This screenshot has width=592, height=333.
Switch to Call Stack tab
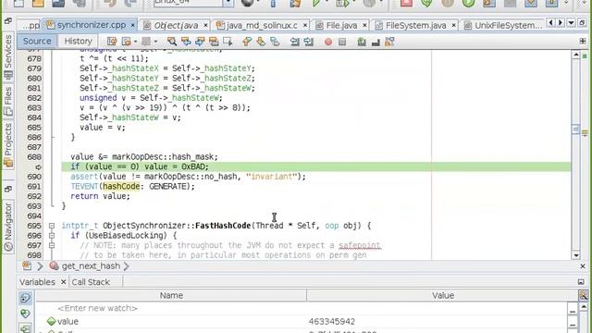(x=91, y=282)
